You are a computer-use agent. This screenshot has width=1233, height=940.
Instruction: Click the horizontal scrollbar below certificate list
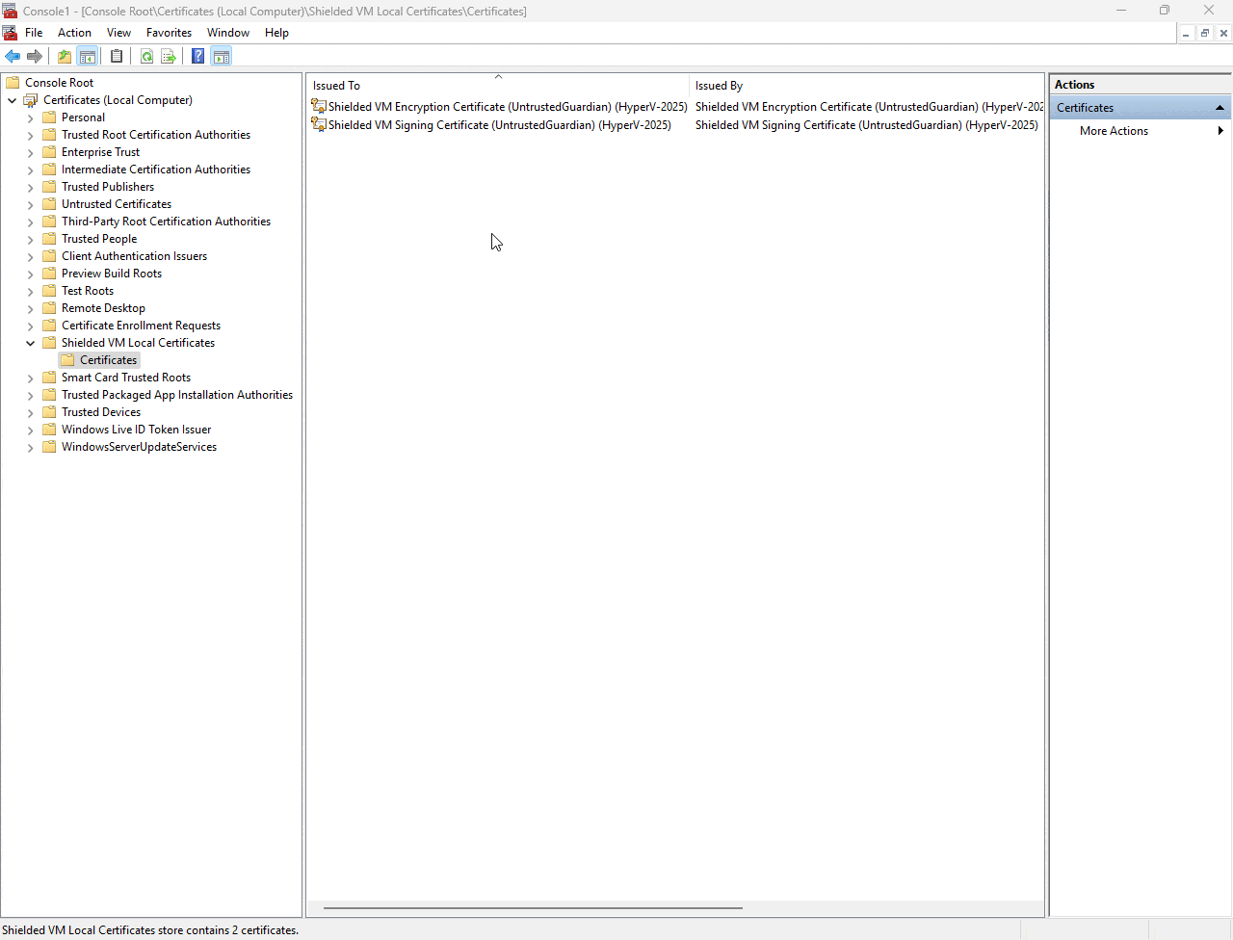pos(530,907)
